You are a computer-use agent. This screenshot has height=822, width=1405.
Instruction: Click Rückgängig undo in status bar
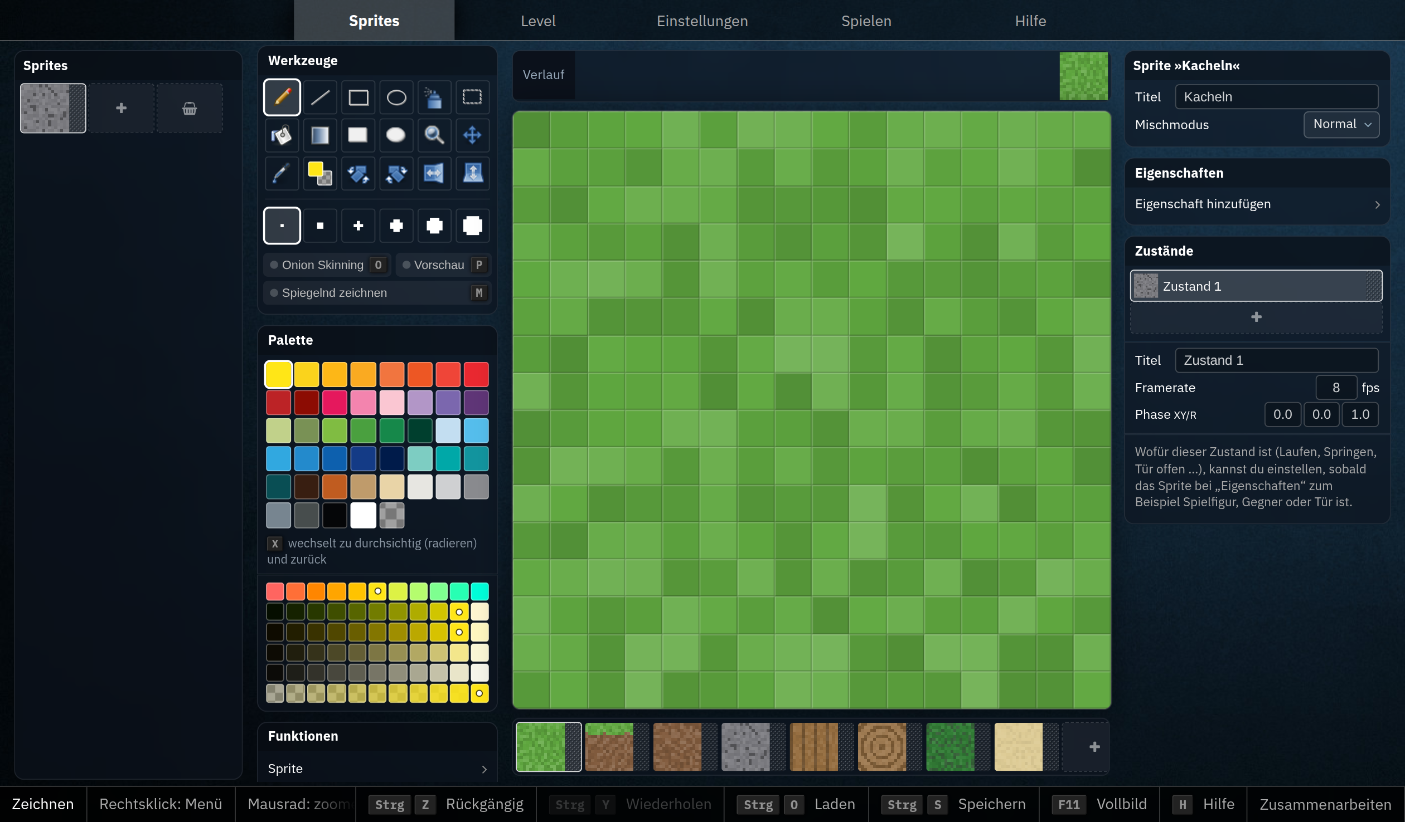(x=446, y=804)
